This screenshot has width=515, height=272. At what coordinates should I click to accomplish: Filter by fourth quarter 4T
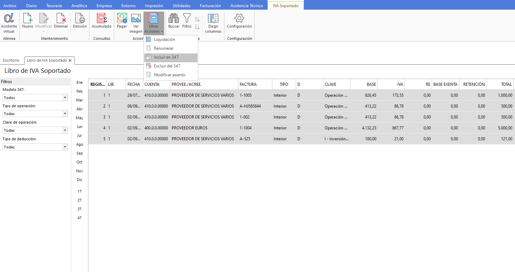[x=80, y=218]
